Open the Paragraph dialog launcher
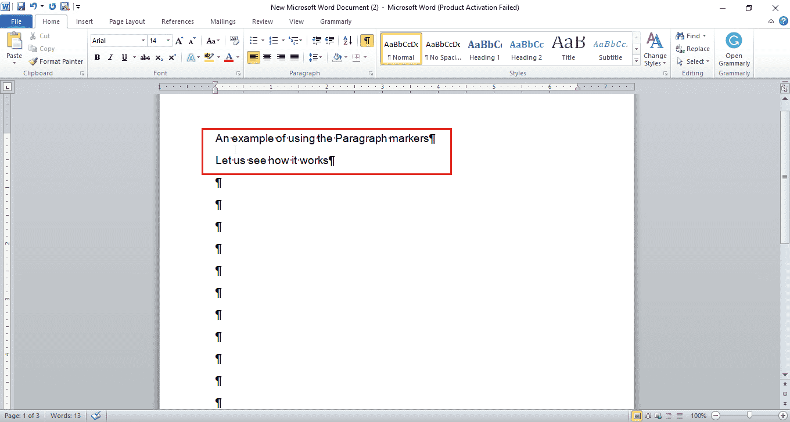 [x=371, y=74]
